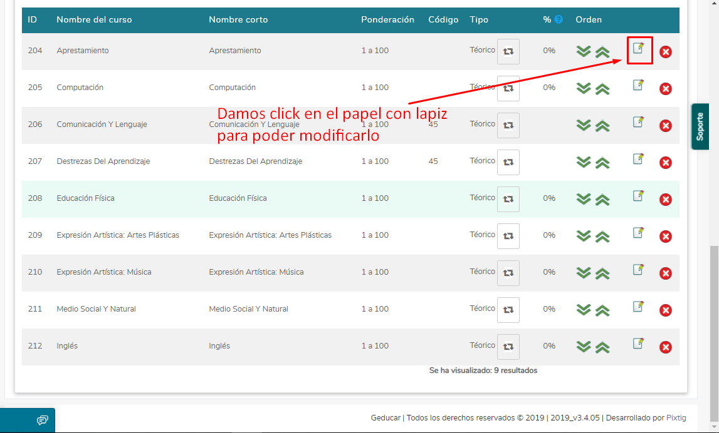Move Apprestamiento course down in order
This screenshot has width=719, height=433.
[583, 51]
